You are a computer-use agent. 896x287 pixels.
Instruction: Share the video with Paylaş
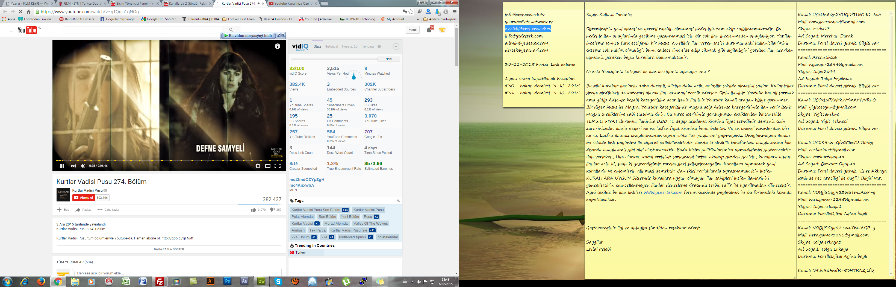[84, 210]
